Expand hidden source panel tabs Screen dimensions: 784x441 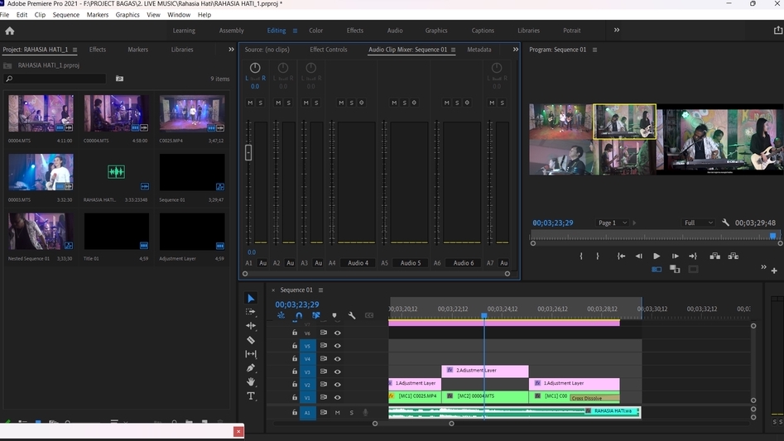click(516, 50)
